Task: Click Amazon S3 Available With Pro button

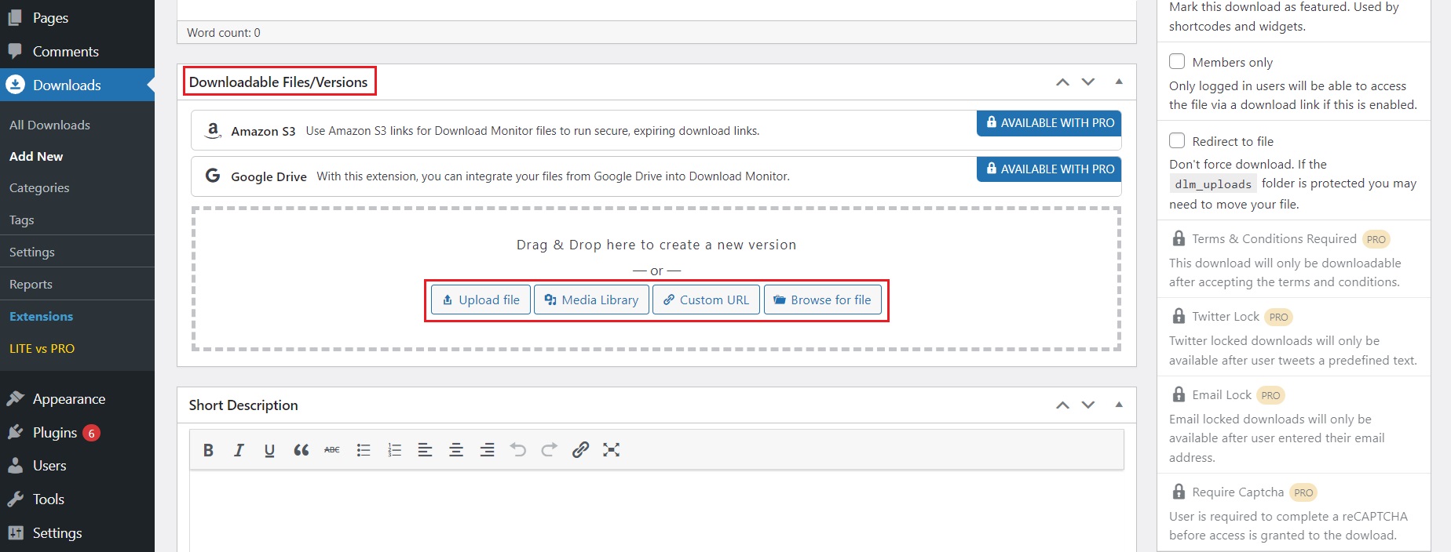Action: click(1050, 123)
